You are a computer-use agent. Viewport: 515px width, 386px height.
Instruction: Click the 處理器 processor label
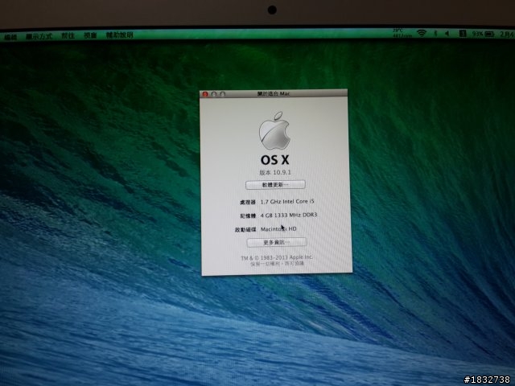pos(248,202)
